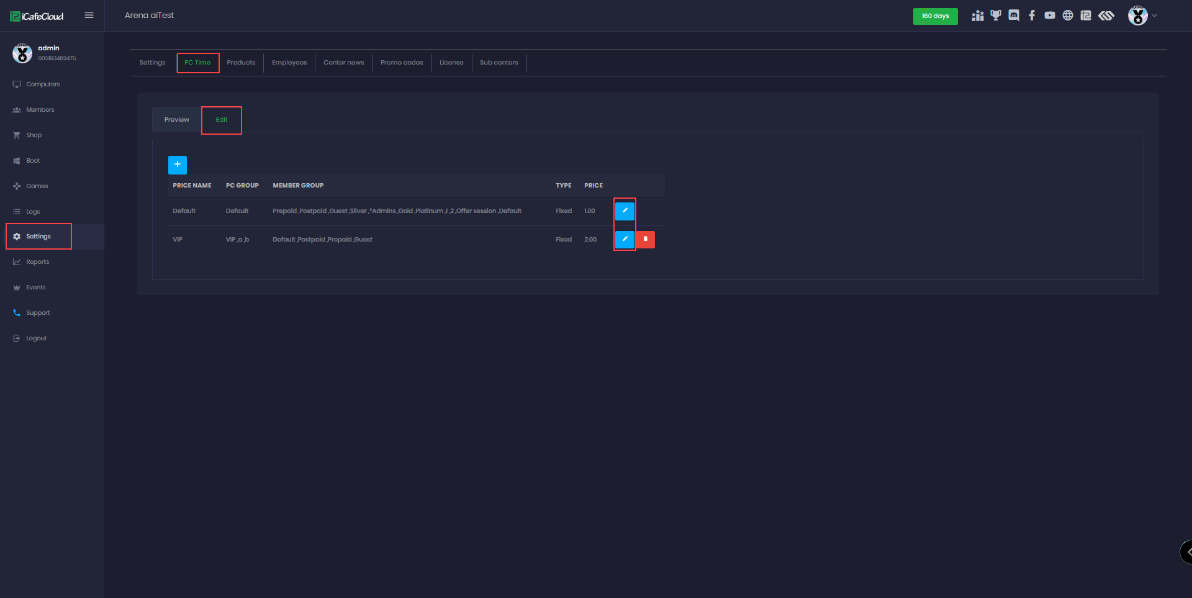Click the leaderboard ranking icon
Screen dimensions: 1192x598
978,16
